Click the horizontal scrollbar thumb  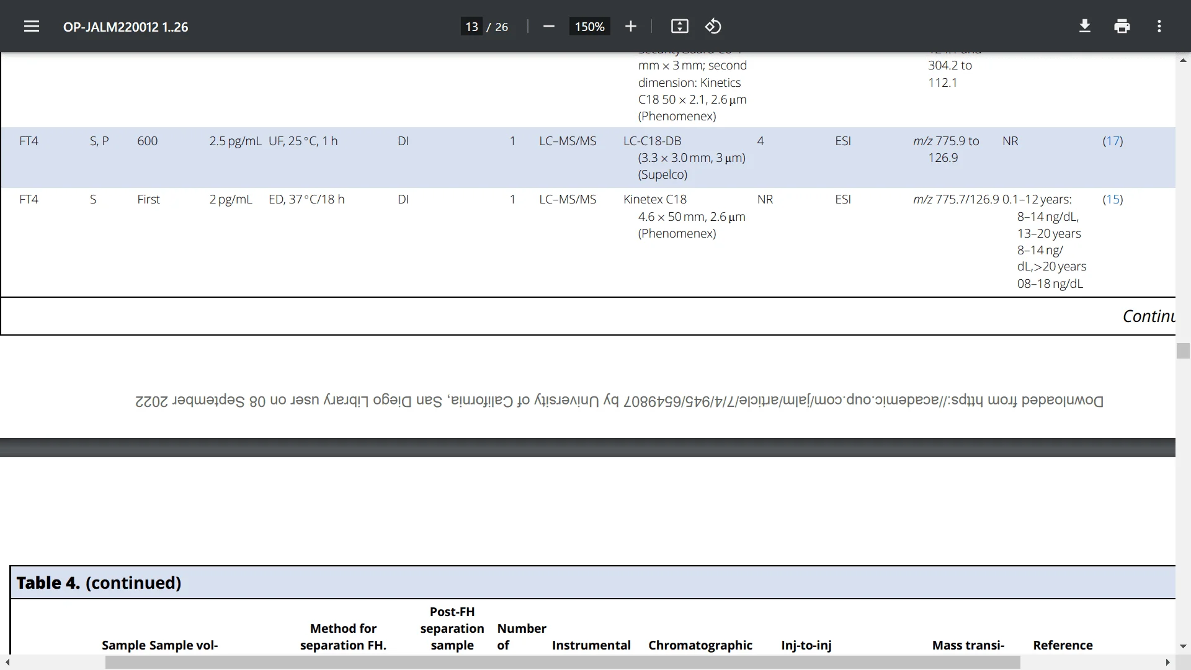[x=563, y=663]
